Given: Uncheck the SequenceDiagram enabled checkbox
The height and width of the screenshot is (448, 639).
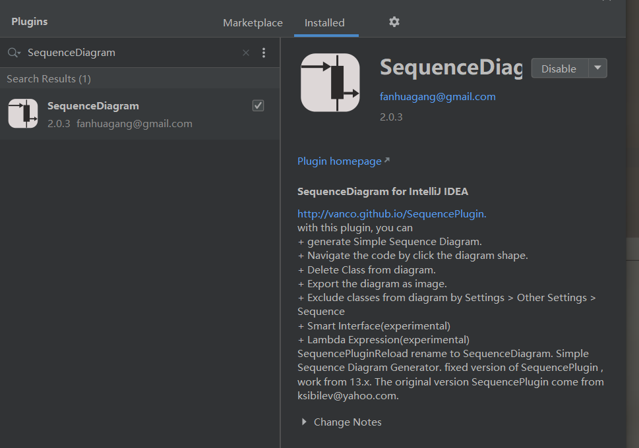Looking at the screenshot, I should click(258, 106).
